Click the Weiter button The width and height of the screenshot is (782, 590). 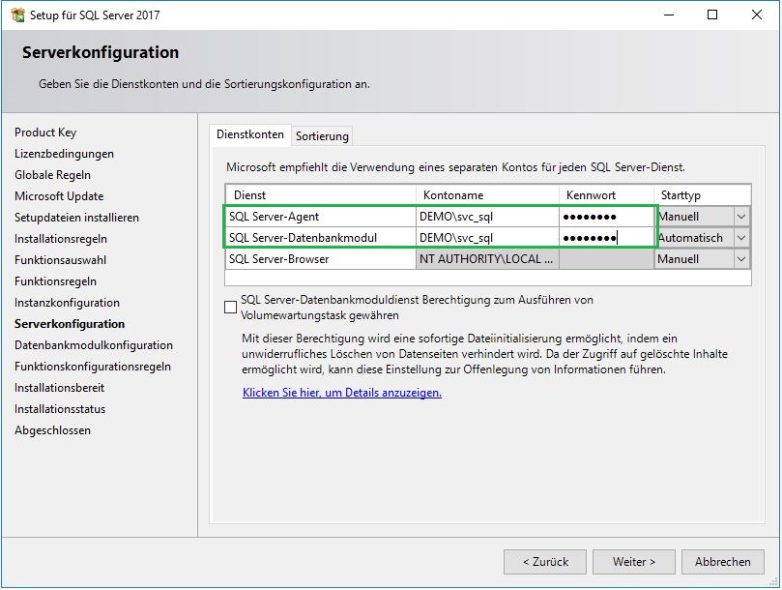(x=633, y=561)
